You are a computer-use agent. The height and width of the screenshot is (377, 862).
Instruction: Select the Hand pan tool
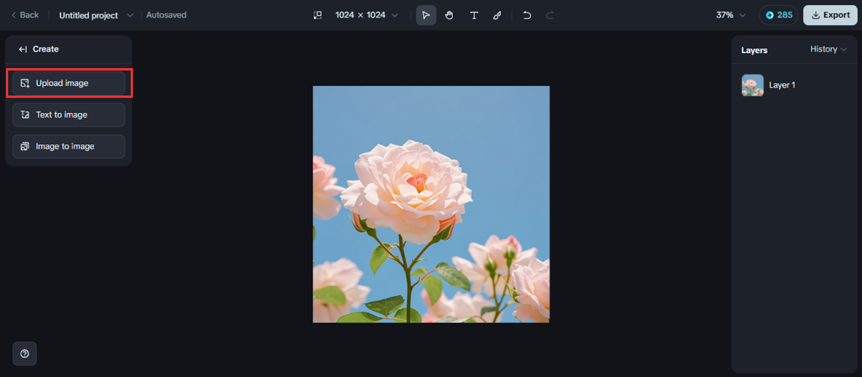tap(449, 15)
